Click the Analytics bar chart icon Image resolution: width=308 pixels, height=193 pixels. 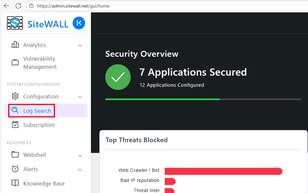click(x=15, y=45)
